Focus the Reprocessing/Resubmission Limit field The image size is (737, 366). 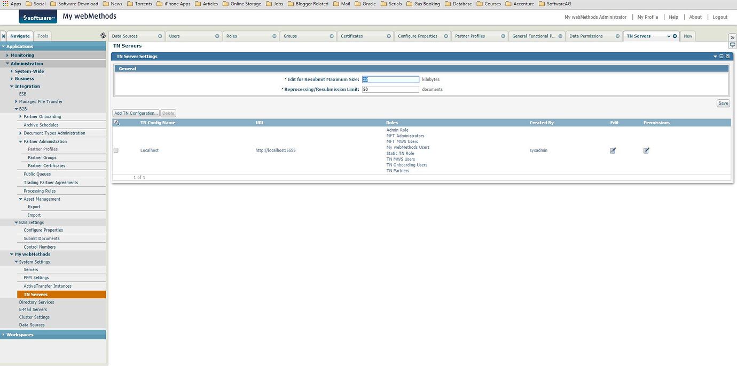tap(390, 89)
